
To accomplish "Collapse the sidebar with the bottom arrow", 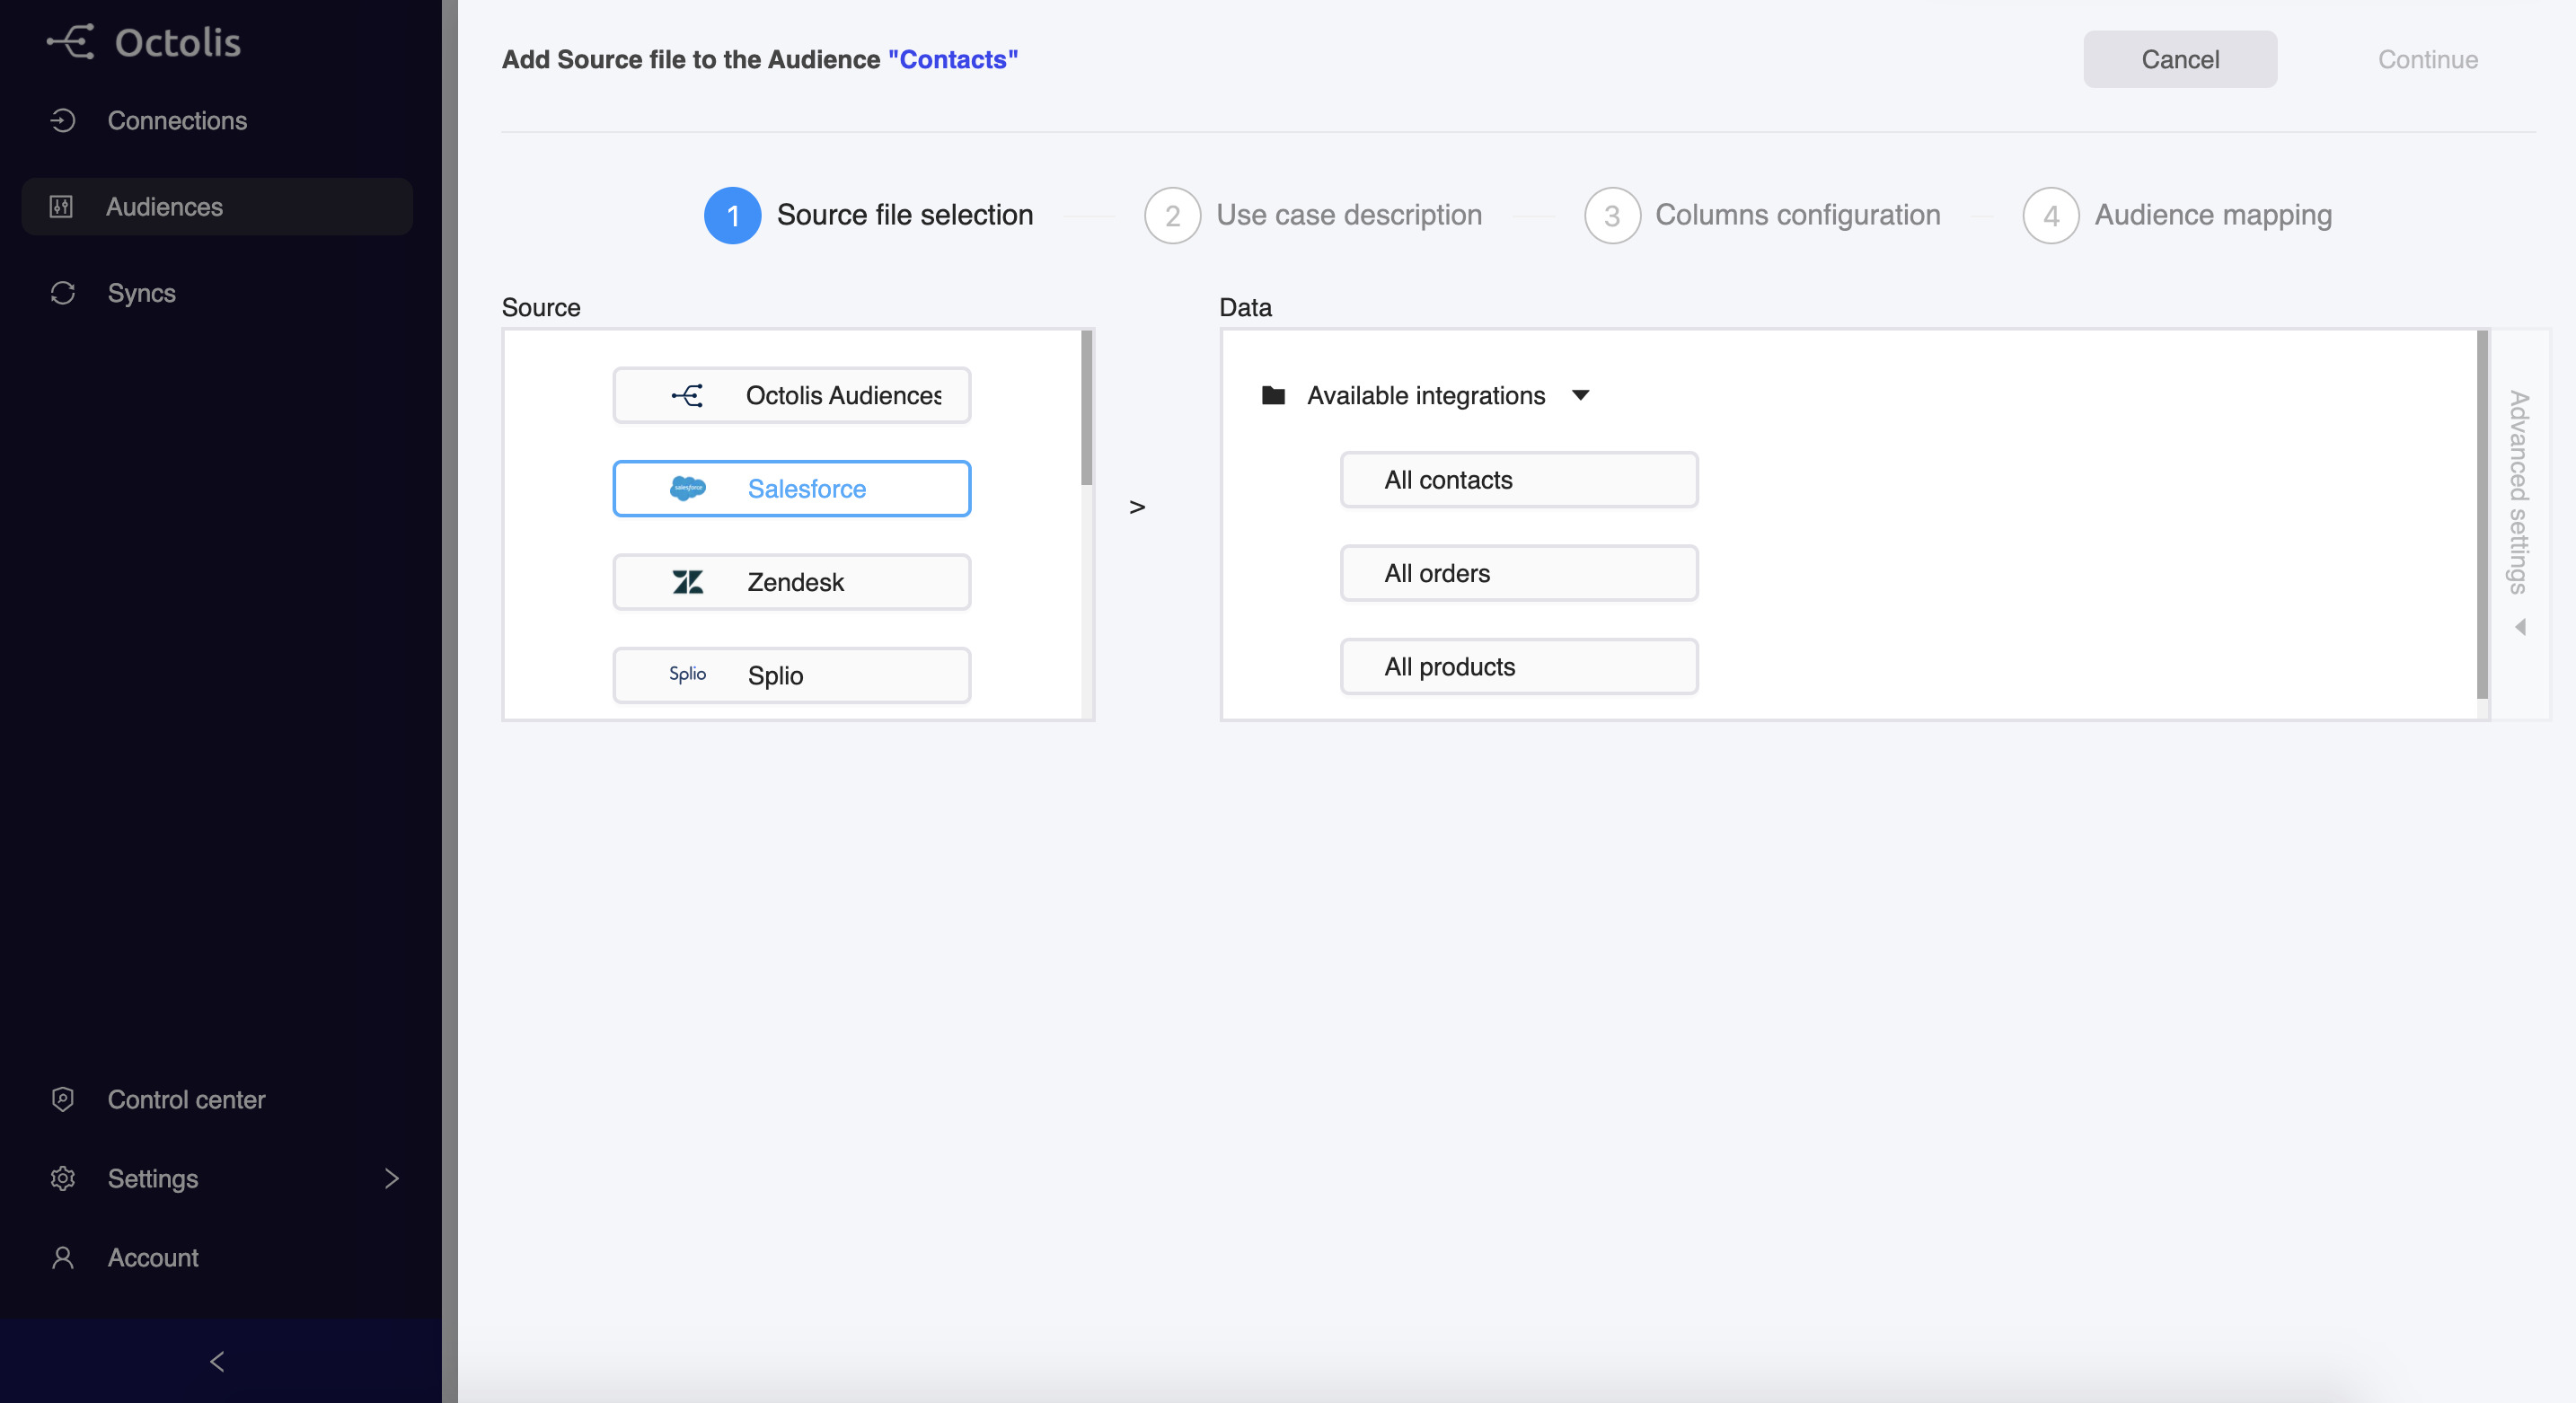I will pos(218,1361).
